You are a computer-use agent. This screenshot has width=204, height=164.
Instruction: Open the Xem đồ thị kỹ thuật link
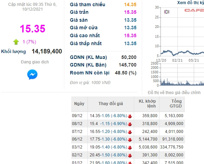pos(191,3)
